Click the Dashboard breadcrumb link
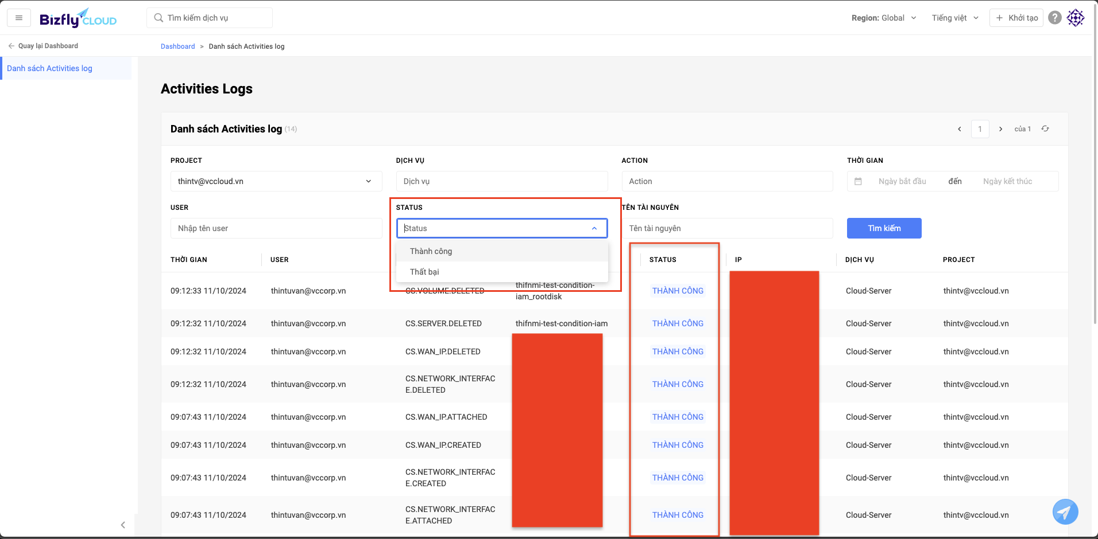This screenshot has width=1098, height=539. pyautogui.click(x=177, y=46)
